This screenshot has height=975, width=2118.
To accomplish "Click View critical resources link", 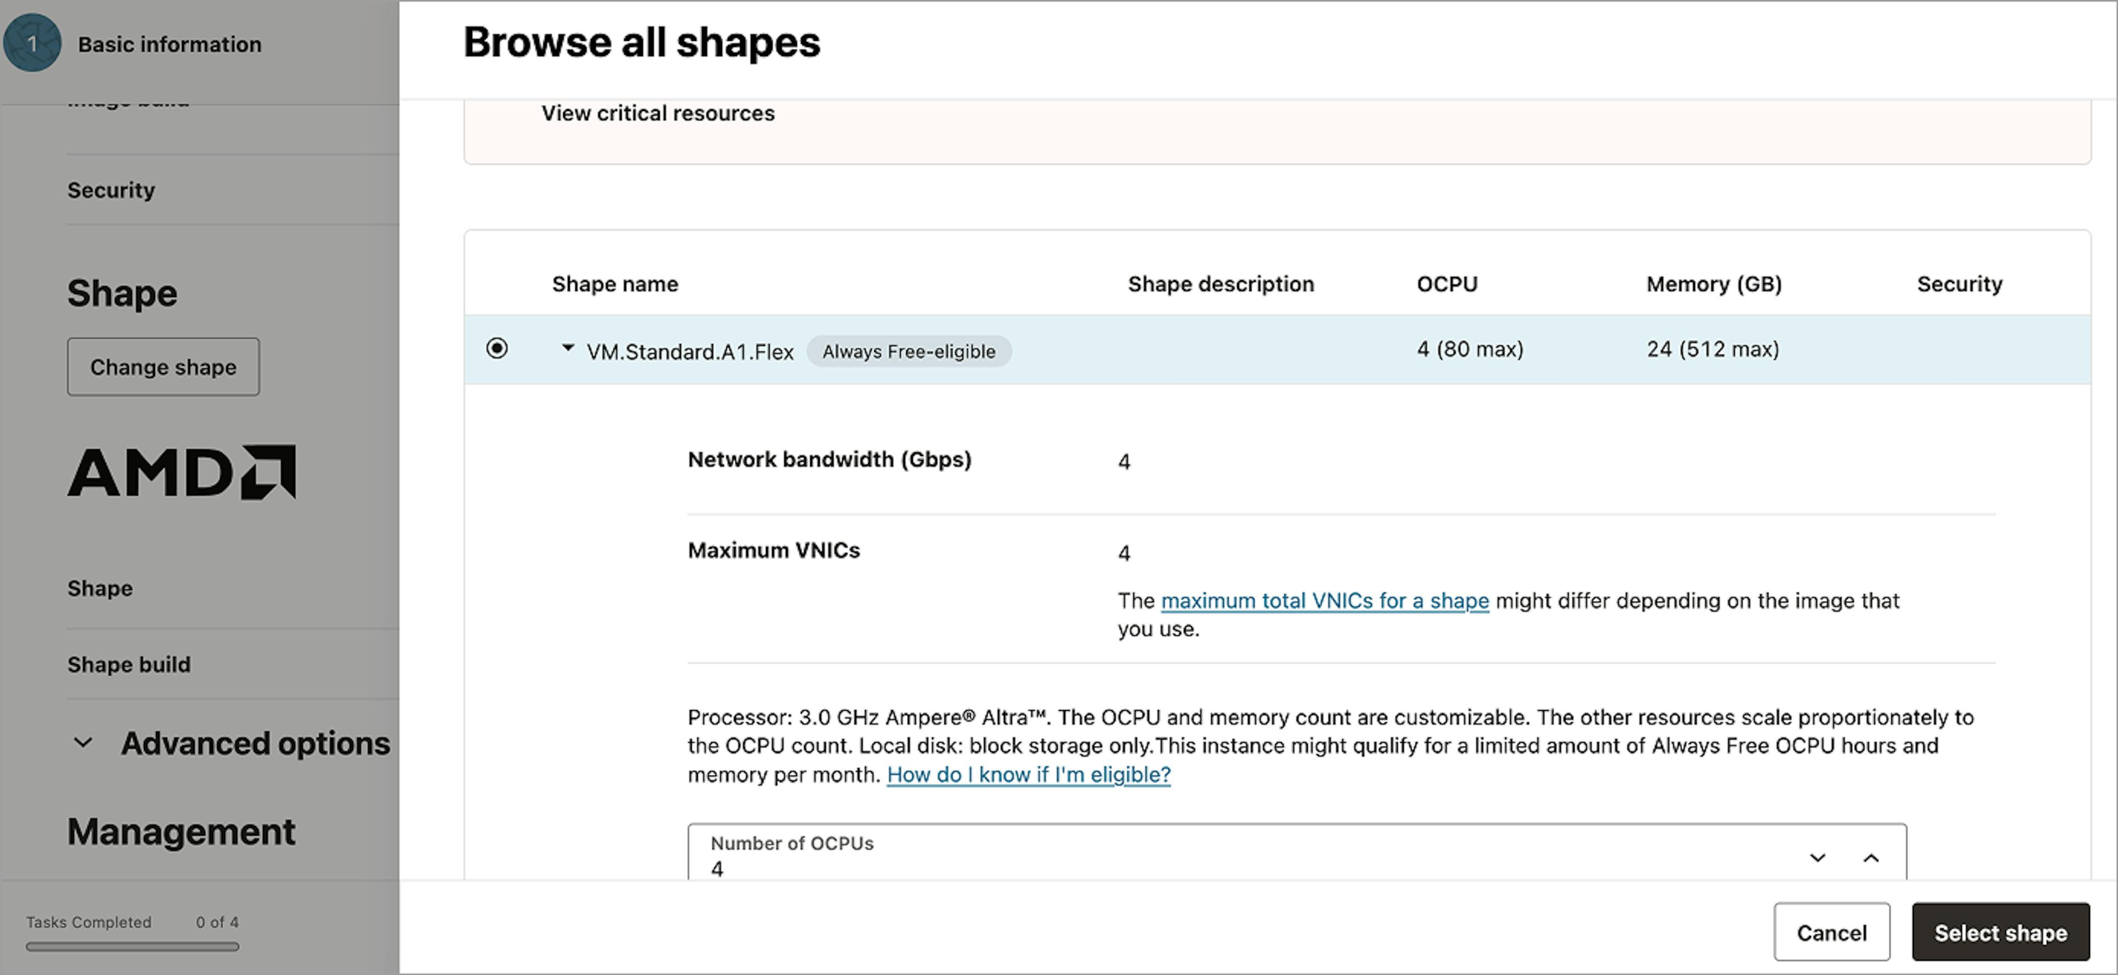I will [658, 114].
